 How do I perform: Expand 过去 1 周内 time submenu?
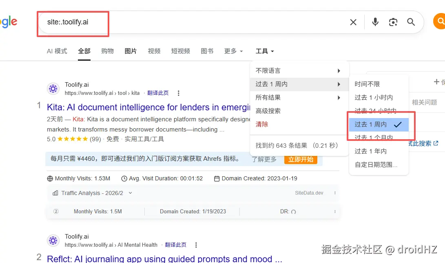299,84
